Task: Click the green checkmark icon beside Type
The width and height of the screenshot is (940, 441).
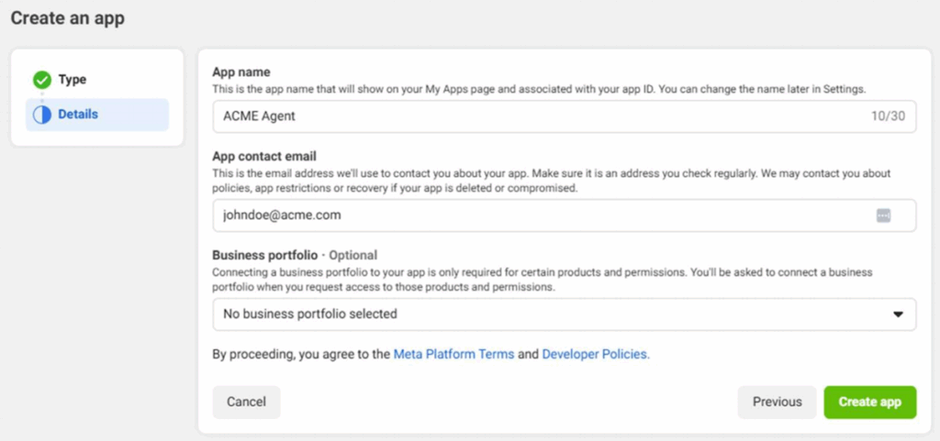Action: [x=41, y=80]
